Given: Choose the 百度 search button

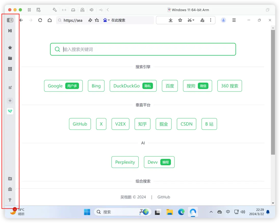Looking at the screenshot, I should 170,86.
